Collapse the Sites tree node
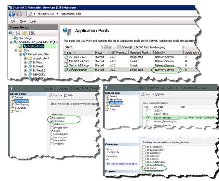The height and width of the screenshot is (181, 219). pyautogui.click(x=16, y=50)
